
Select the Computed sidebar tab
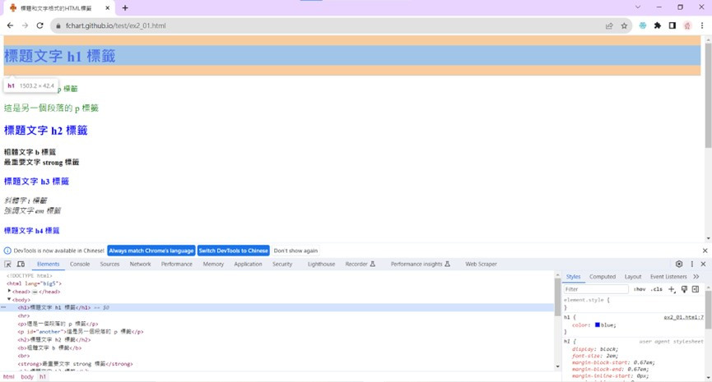[x=603, y=277]
